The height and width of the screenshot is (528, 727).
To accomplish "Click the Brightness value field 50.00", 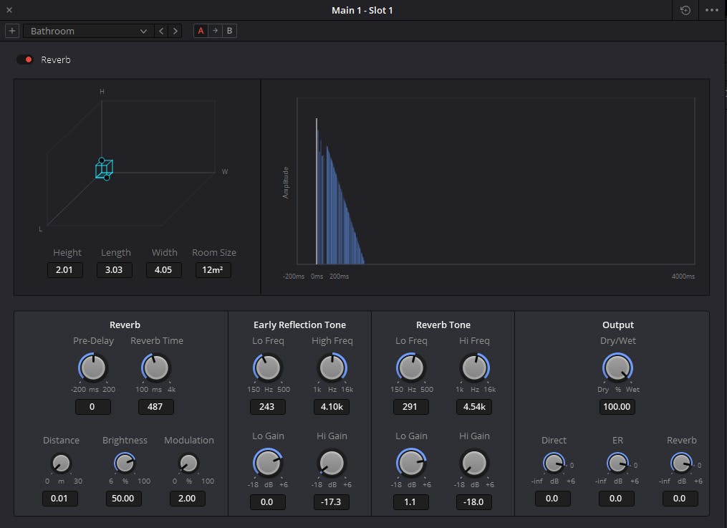I will tap(123, 499).
